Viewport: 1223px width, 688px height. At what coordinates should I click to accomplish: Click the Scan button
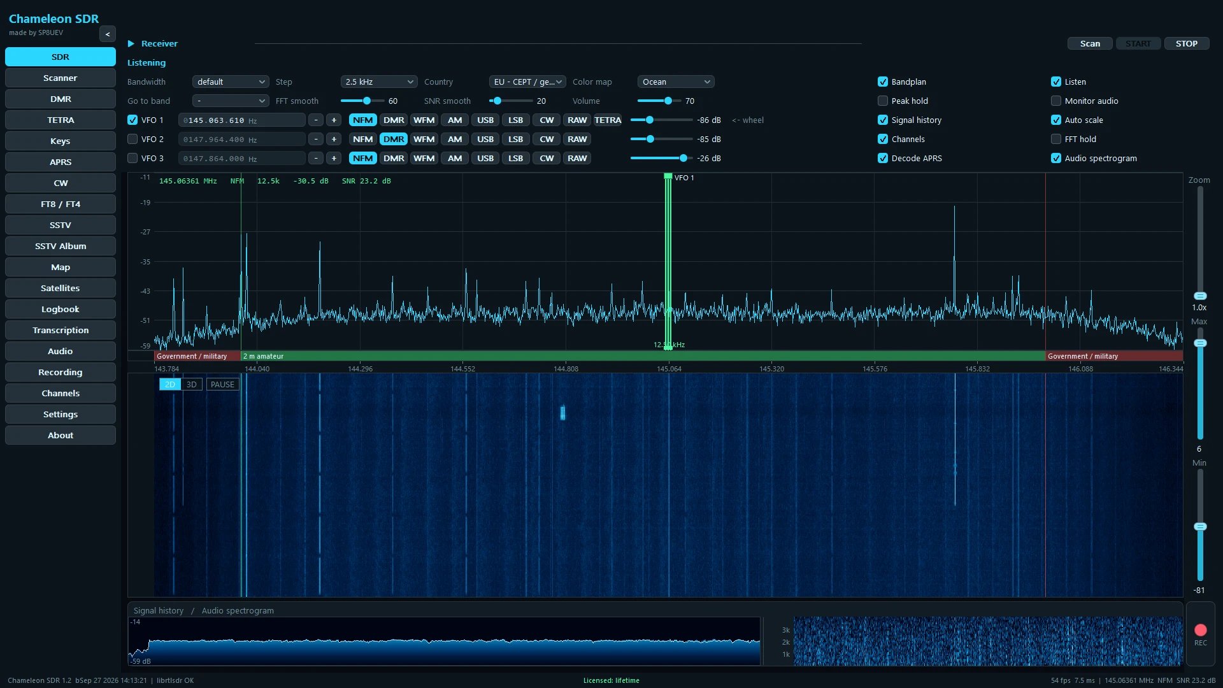pos(1090,43)
